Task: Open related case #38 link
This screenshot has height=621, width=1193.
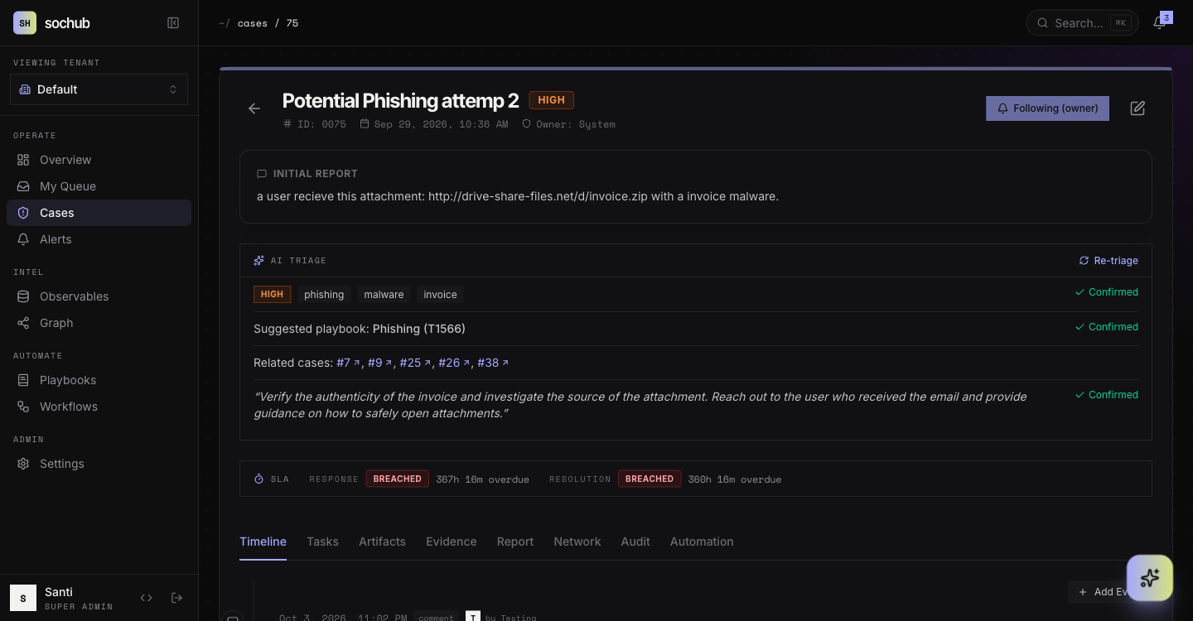Action: 493,363
